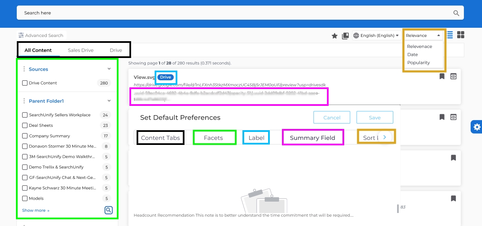This screenshot has height=226, width=482.
Task: Check SearchUnify Sellers Workplace checkbox
Action: (x=25, y=115)
